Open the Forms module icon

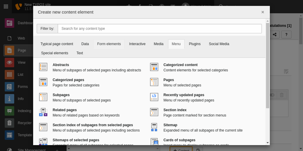[x=9, y=87]
